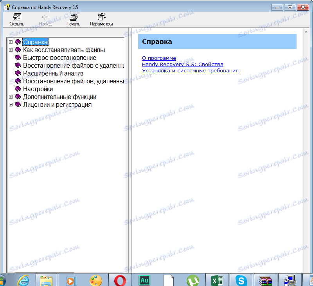Viewport: 313px width, 286px height.
Task: Click book icon beside Восстановление файлов, удаленных
Action: click(18, 81)
